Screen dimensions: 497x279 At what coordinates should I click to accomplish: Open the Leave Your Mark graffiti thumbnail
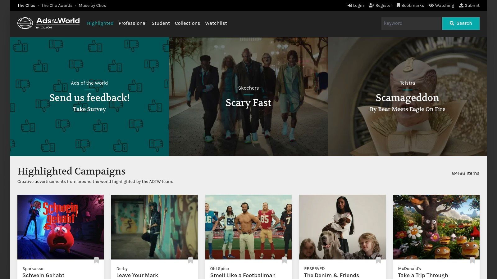[x=154, y=227]
